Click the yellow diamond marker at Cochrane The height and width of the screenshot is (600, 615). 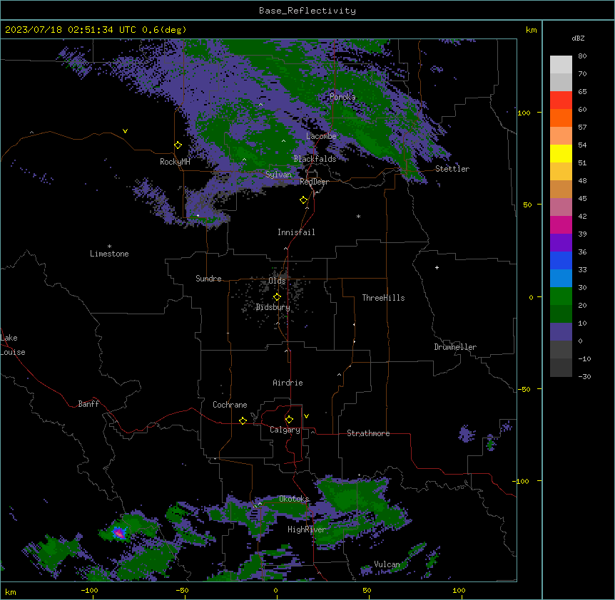point(243,420)
